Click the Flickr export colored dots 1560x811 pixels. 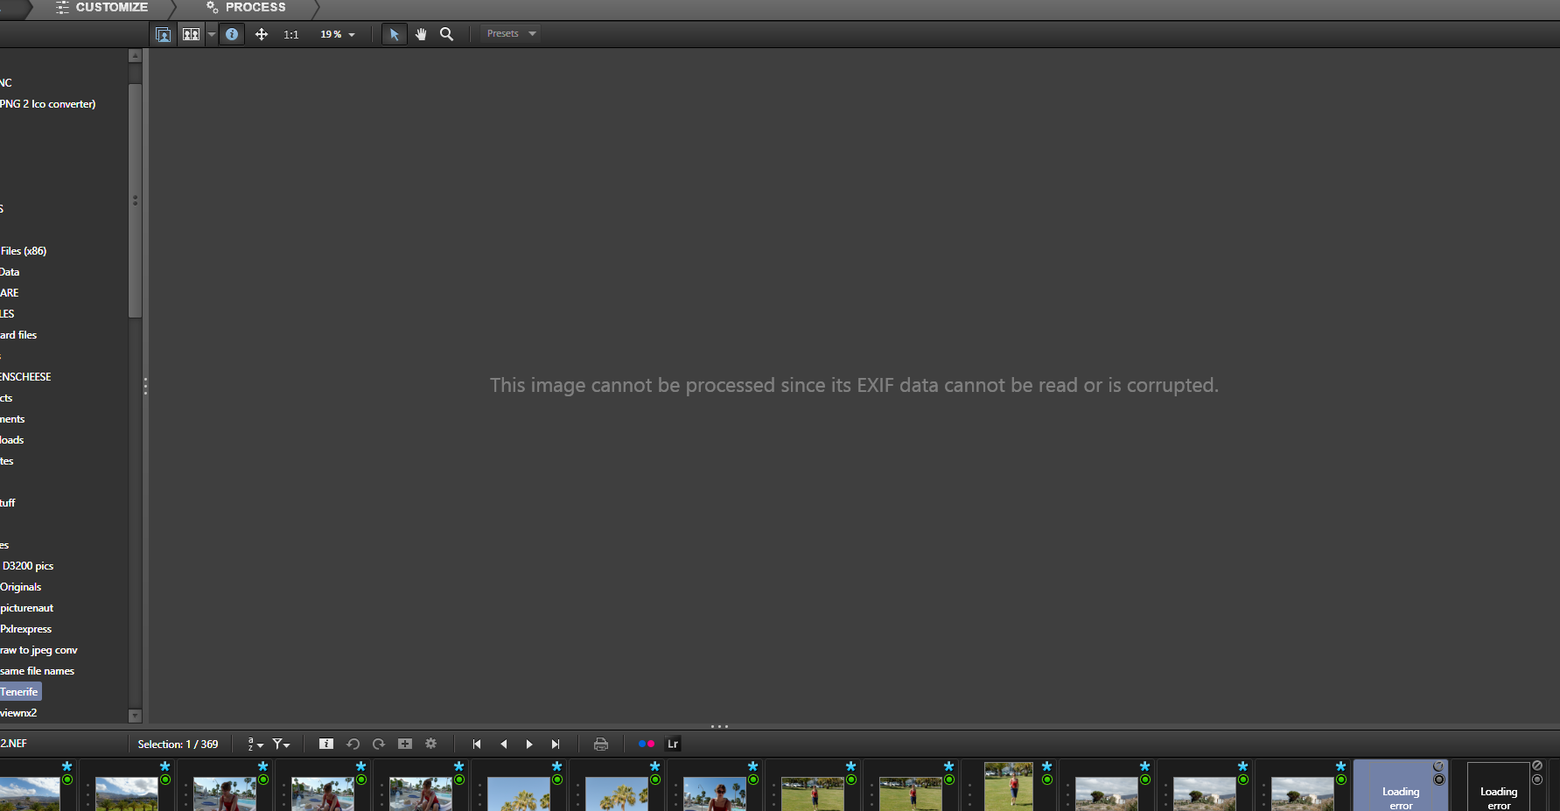point(647,745)
